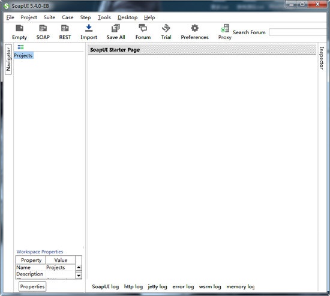Open the Tools menu
This screenshot has width=330, height=296.
pyautogui.click(x=104, y=17)
